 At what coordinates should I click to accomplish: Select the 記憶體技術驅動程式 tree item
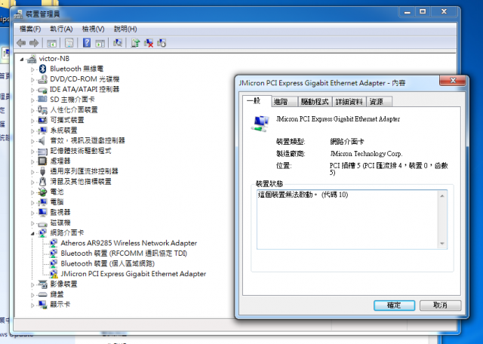click(81, 151)
